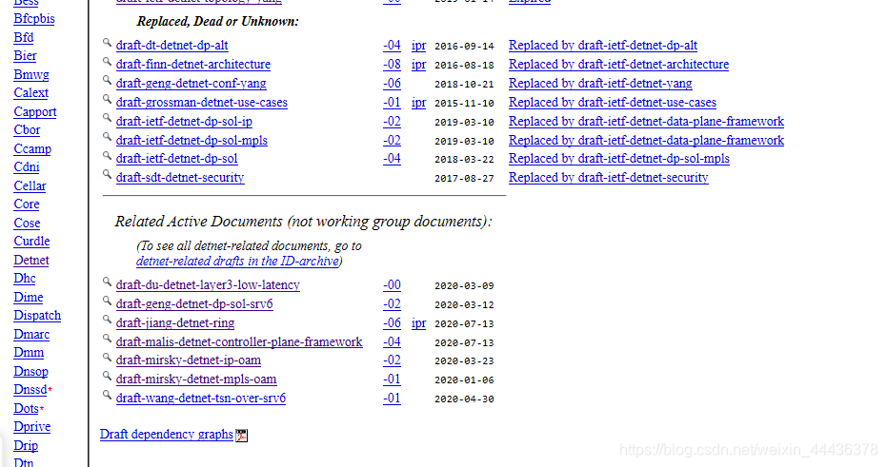Viewport: 887px width, 467px height.
Task: Open ipr link for draft-dt-detnet-dp-alt
Action: tap(418, 46)
